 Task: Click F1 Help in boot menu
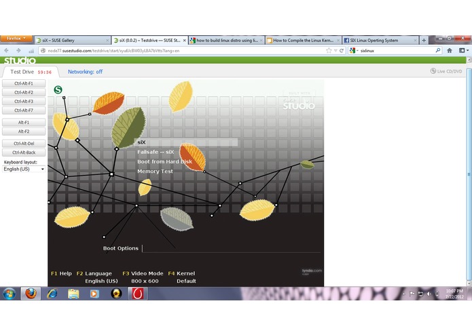click(x=61, y=273)
